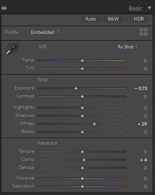155x195 pixels.
Task: Click the Saturation slider handle
Action: tap(82, 187)
